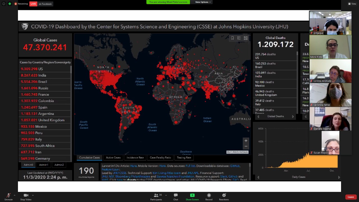
Task: Click the JHU shield logo
Action: 25,27
